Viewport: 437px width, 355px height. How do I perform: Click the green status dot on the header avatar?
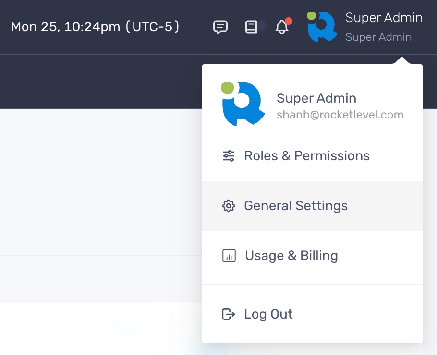[311, 15]
